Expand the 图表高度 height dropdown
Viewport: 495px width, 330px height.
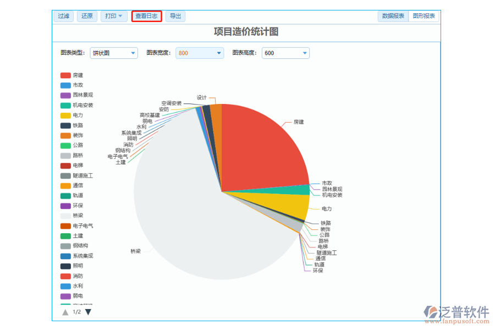click(x=285, y=53)
